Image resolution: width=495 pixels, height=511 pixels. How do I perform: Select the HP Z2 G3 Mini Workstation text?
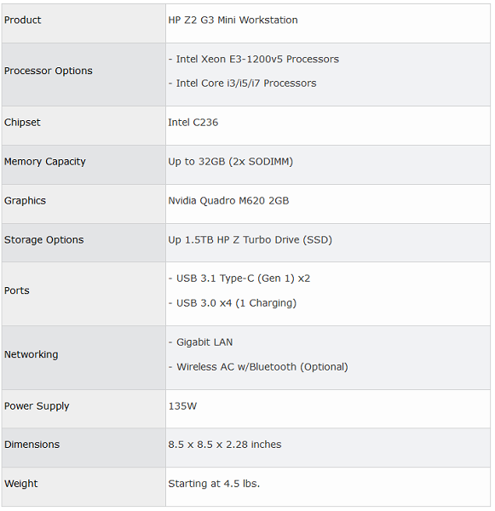tap(233, 20)
